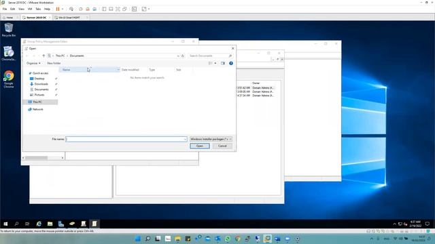Select Desktop in the navigation pane

[39, 79]
